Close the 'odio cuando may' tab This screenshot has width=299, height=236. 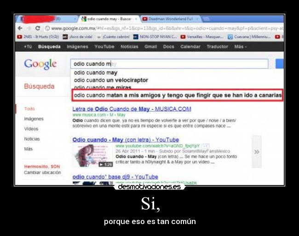point(136,19)
